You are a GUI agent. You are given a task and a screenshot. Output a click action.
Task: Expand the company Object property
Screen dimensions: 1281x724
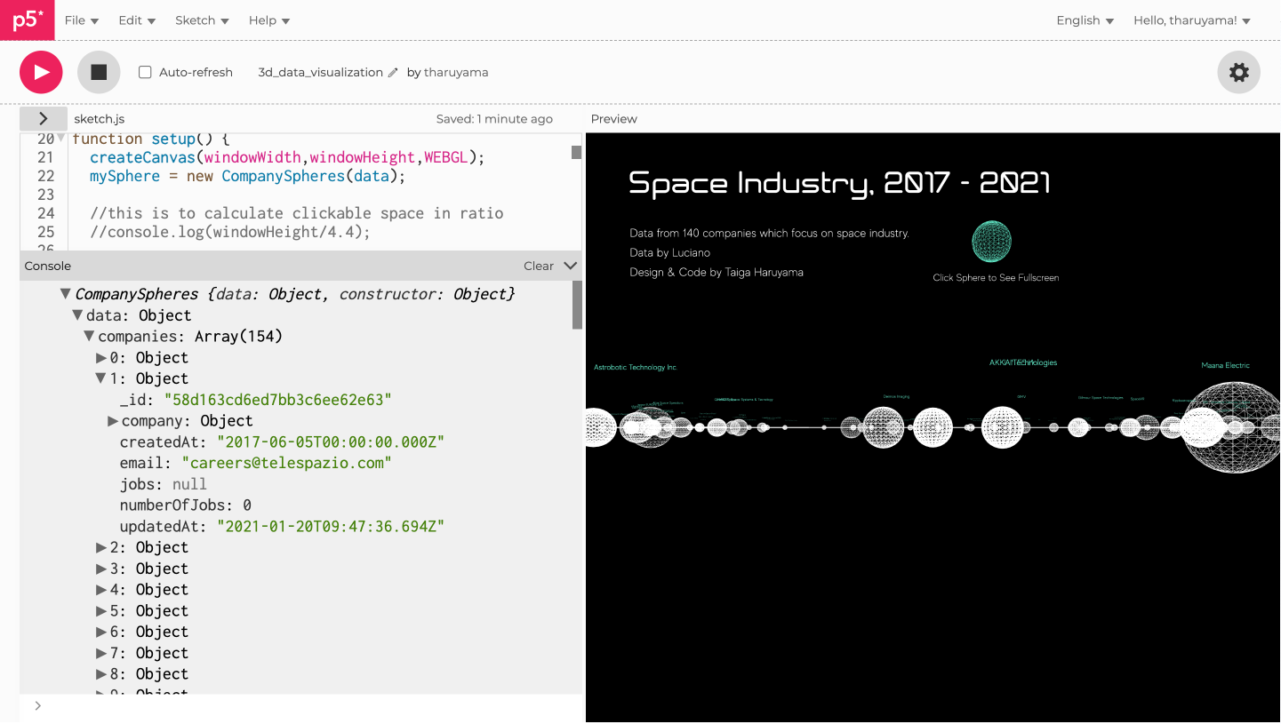tap(113, 421)
